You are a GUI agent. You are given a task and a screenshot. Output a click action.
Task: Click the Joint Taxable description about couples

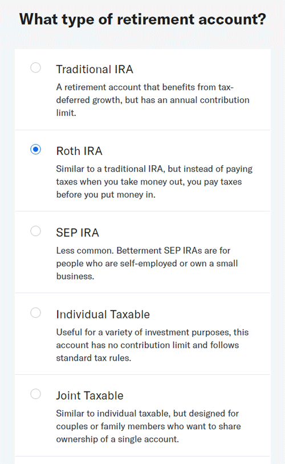tap(148, 426)
